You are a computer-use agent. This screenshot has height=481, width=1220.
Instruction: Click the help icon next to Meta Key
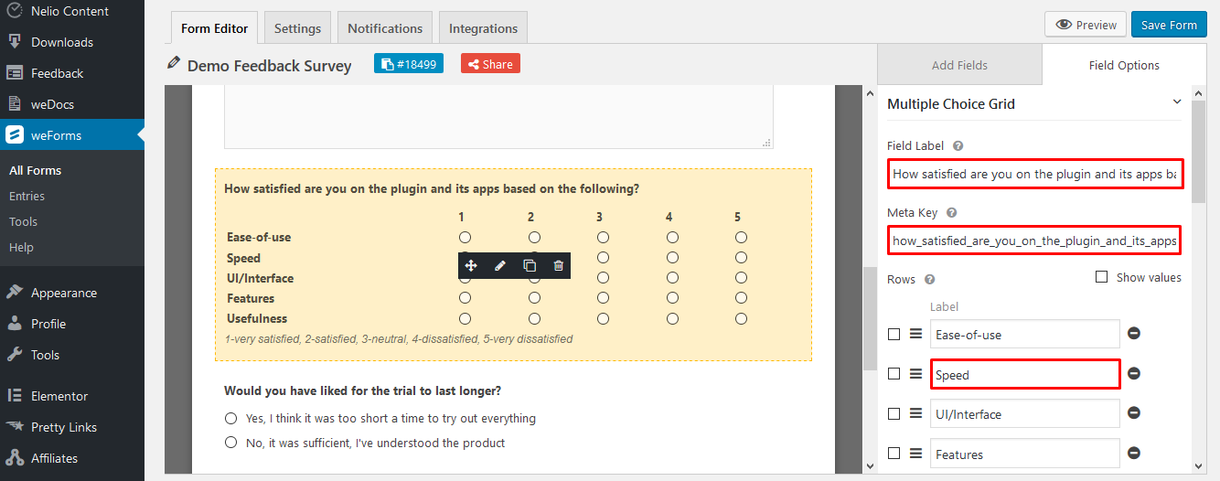point(952,213)
